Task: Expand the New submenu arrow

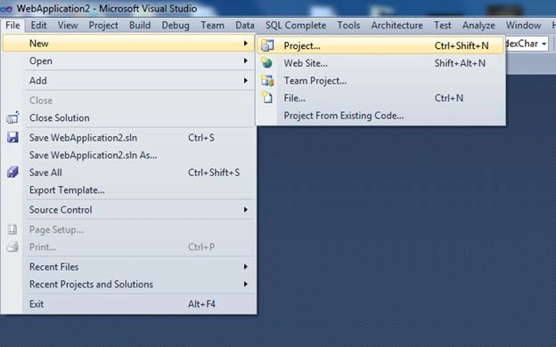Action: click(x=245, y=44)
